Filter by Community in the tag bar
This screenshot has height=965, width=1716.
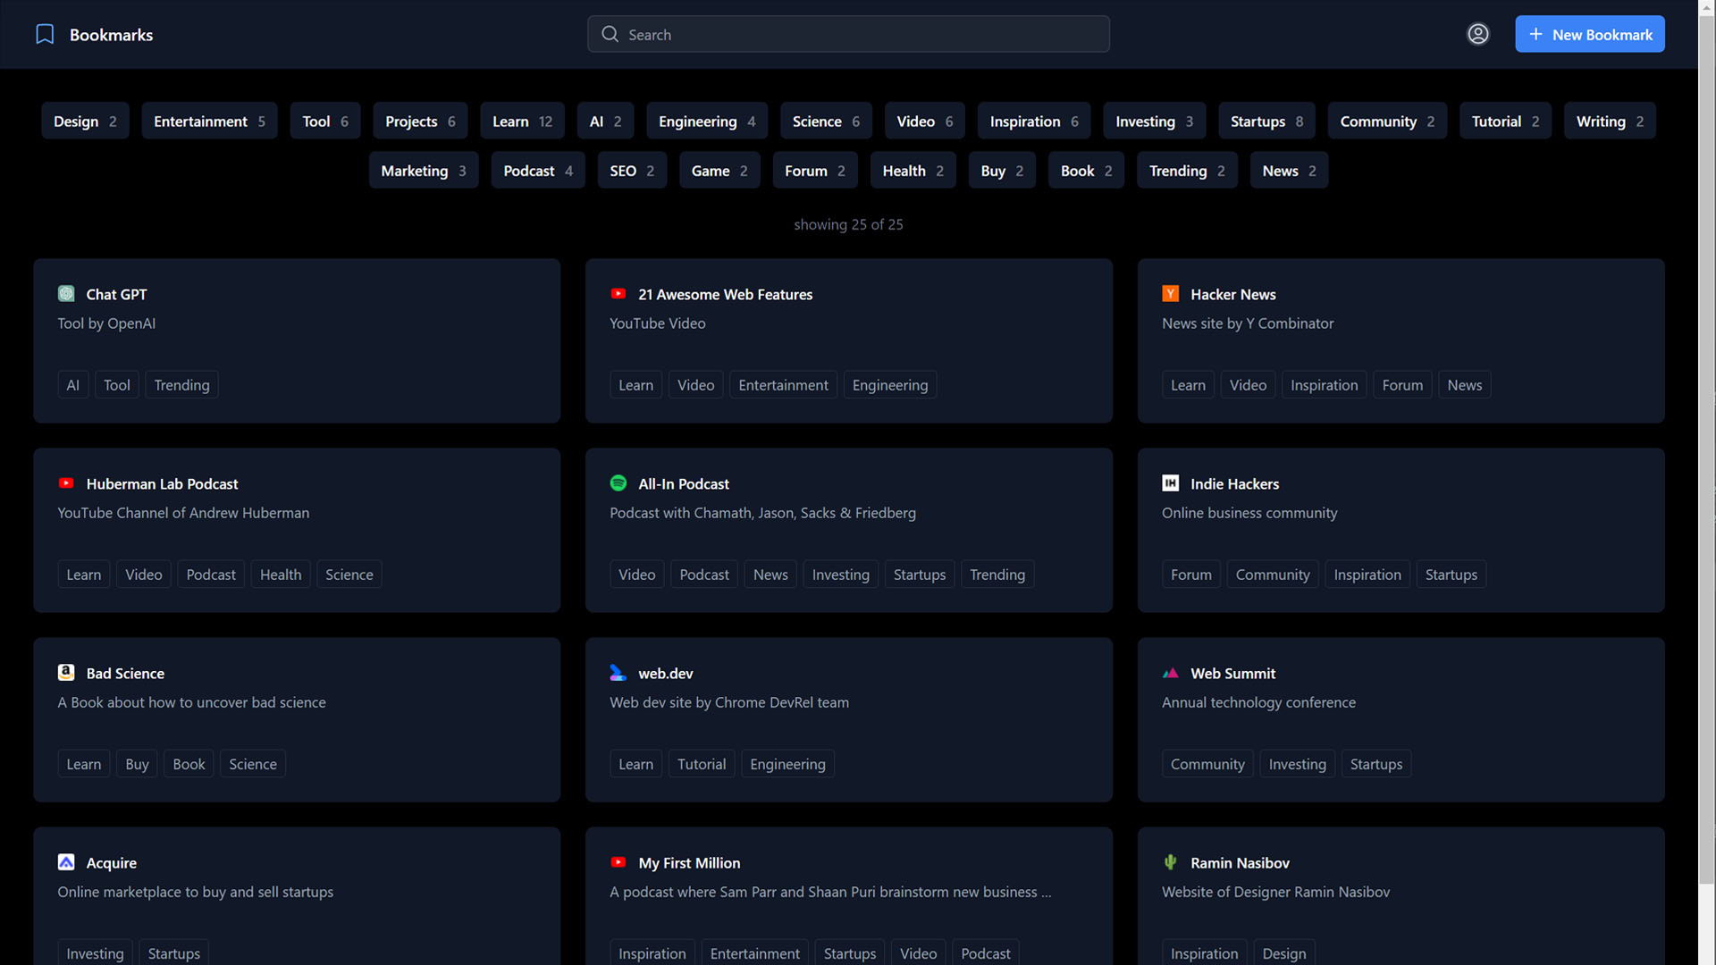click(x=1387, y=121)
